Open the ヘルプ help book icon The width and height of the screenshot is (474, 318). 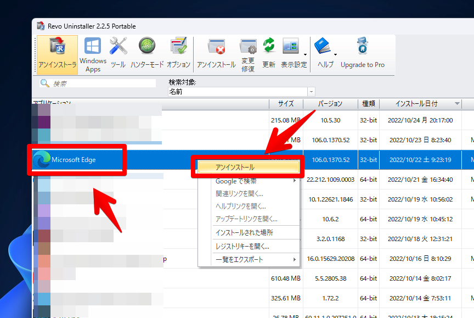click(323, 46)
